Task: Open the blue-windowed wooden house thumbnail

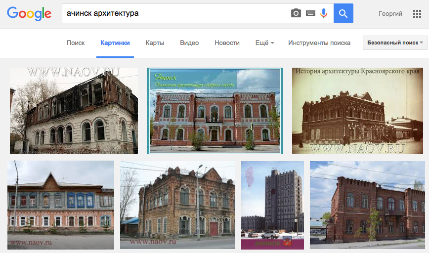Action: tap(61, 205)
